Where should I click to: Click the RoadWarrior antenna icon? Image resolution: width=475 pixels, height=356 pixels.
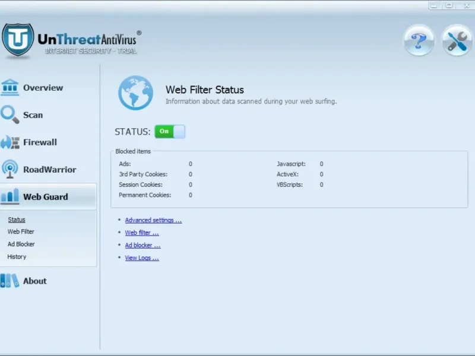[9, 169]
